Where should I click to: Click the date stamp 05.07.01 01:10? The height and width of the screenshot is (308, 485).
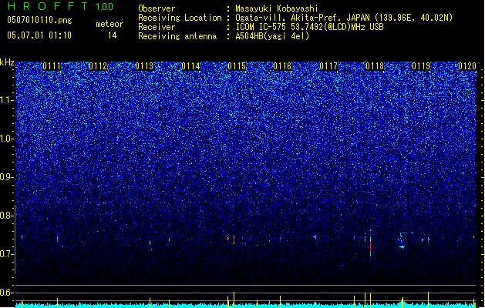[x=39, y=35]
